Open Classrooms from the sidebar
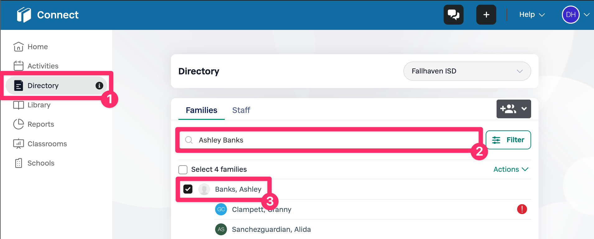Image resolution: width=594 pixels, height=239 pixels. pos(47,144)
